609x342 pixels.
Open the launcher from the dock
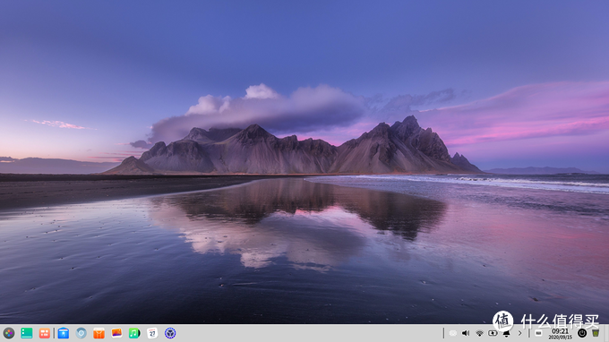click(x=9, y=333)
